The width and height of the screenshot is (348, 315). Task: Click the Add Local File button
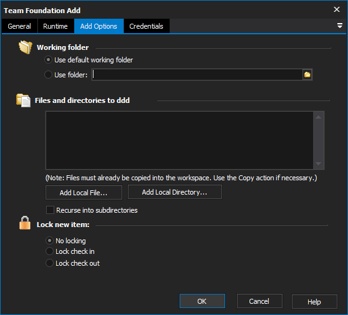pyautogui.click(x=84, y=193)
